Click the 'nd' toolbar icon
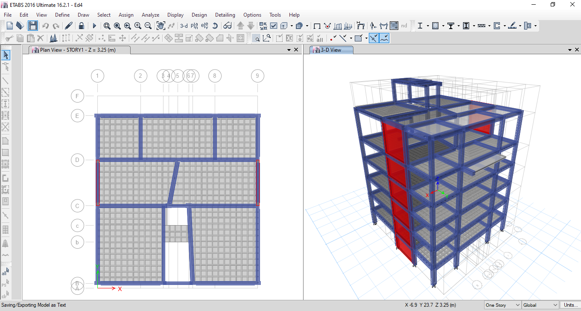This screenshot has height=311, width=581. coord(404,26)
